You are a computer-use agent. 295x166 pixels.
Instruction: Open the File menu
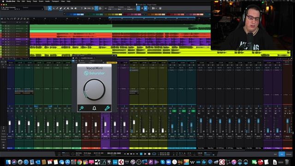[18, 1]
